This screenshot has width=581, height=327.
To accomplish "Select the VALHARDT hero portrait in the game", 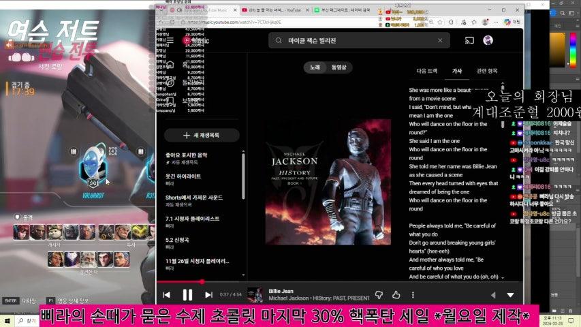I will pos(93,166).
